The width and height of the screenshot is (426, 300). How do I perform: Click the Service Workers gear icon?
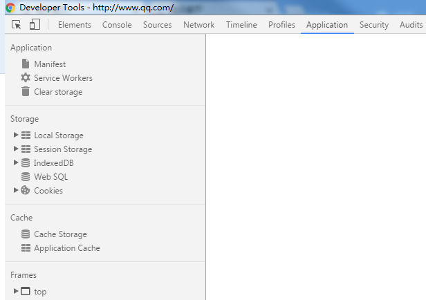(x=26, y=77)
